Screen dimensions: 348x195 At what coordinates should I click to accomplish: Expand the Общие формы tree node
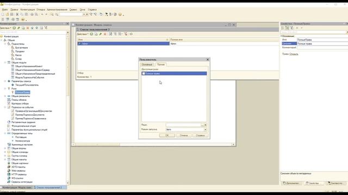pos(5,148)
